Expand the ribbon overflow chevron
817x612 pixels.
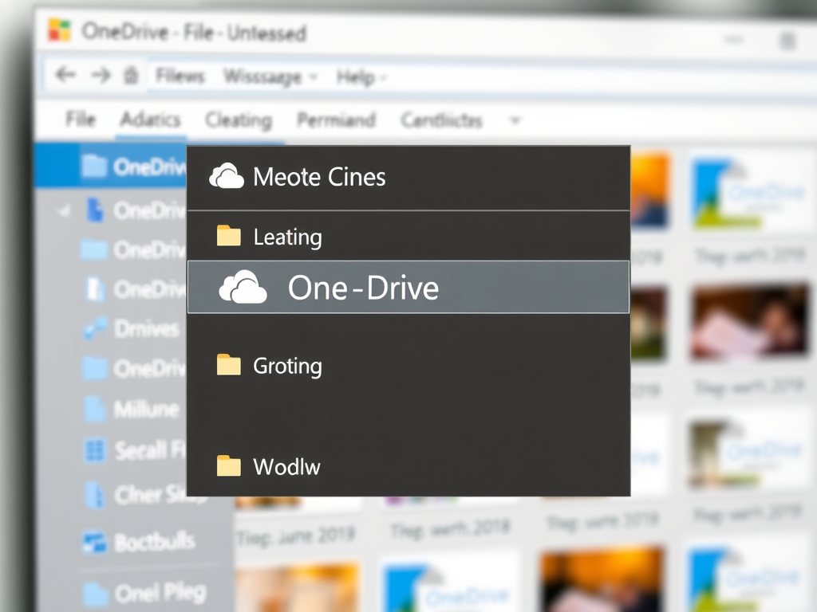(515, 121)
